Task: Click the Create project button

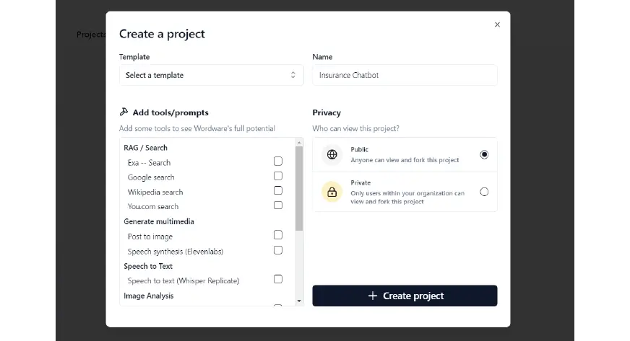Action: click(405, 296)
